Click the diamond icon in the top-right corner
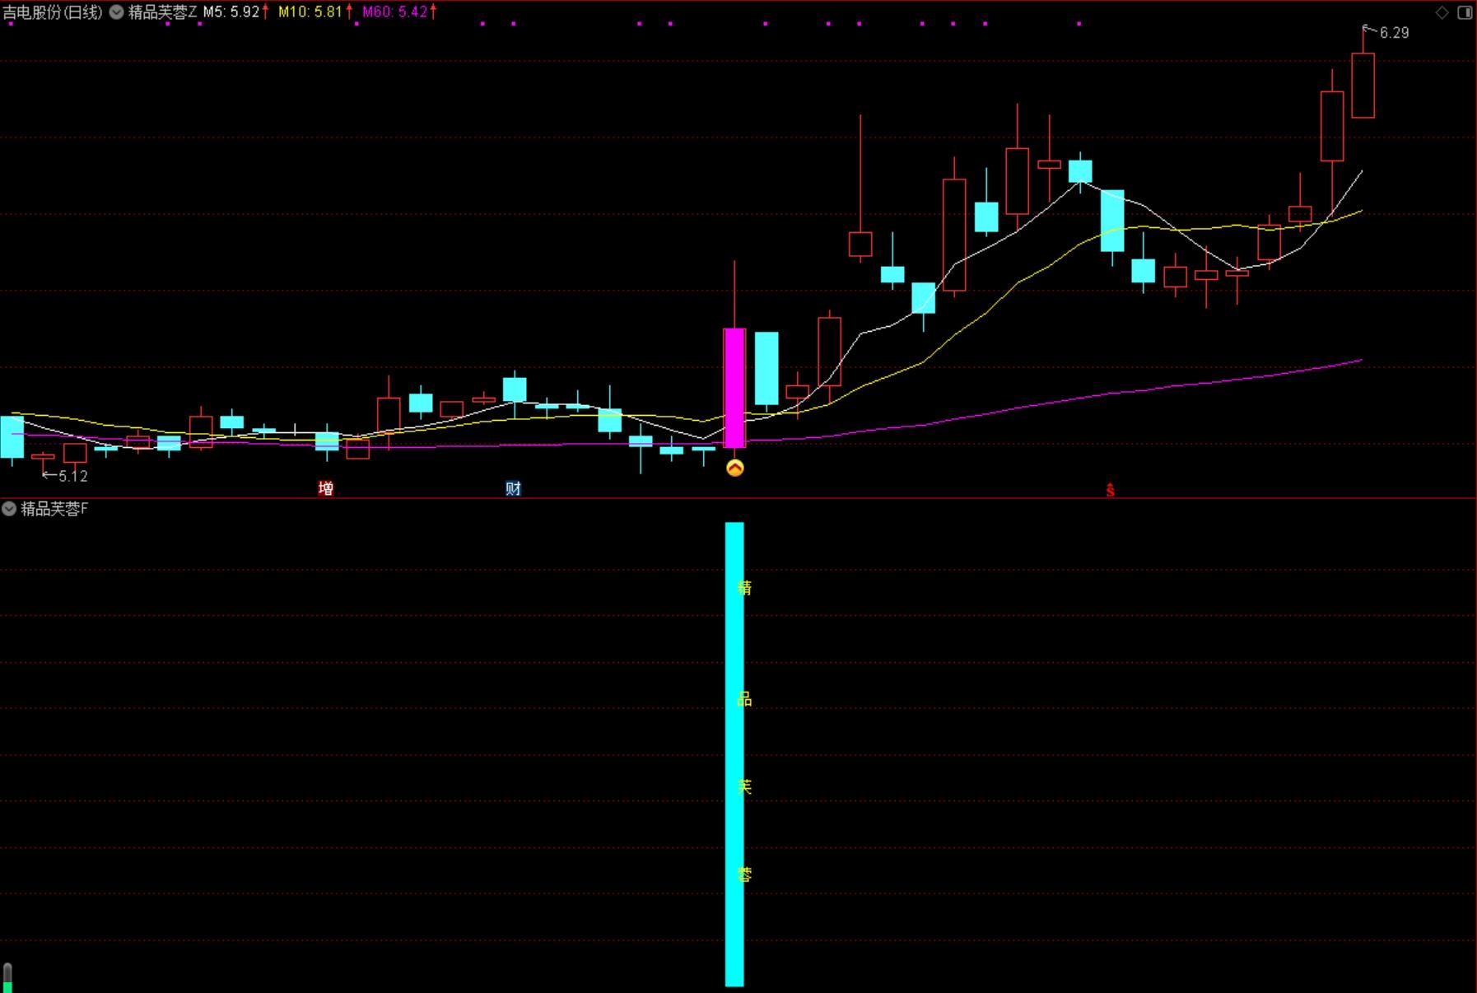 click(x=1442, y=12)
